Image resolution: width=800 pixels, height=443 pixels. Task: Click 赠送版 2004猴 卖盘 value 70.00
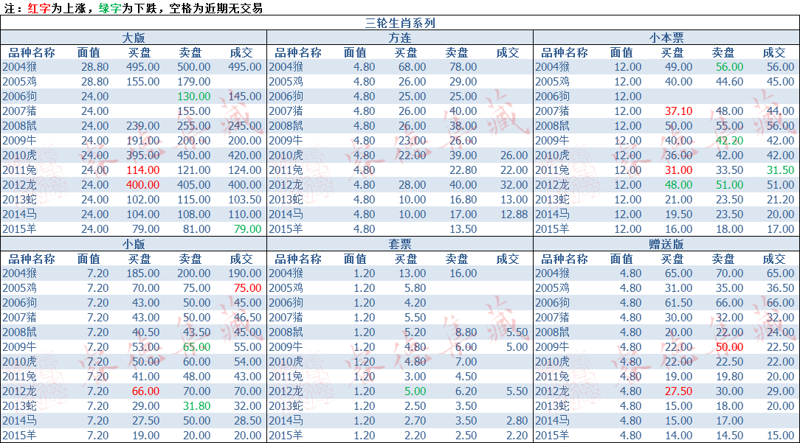click(730, 273)
